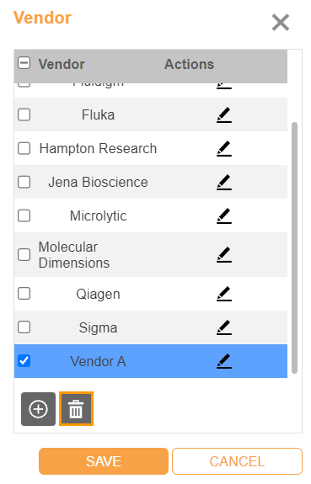Image resolution: width=311 pixels, height=484 pixels.
Task: Uncheck the Vendor A checkbox
Action: pyautogui.click(x=24, y=361)
